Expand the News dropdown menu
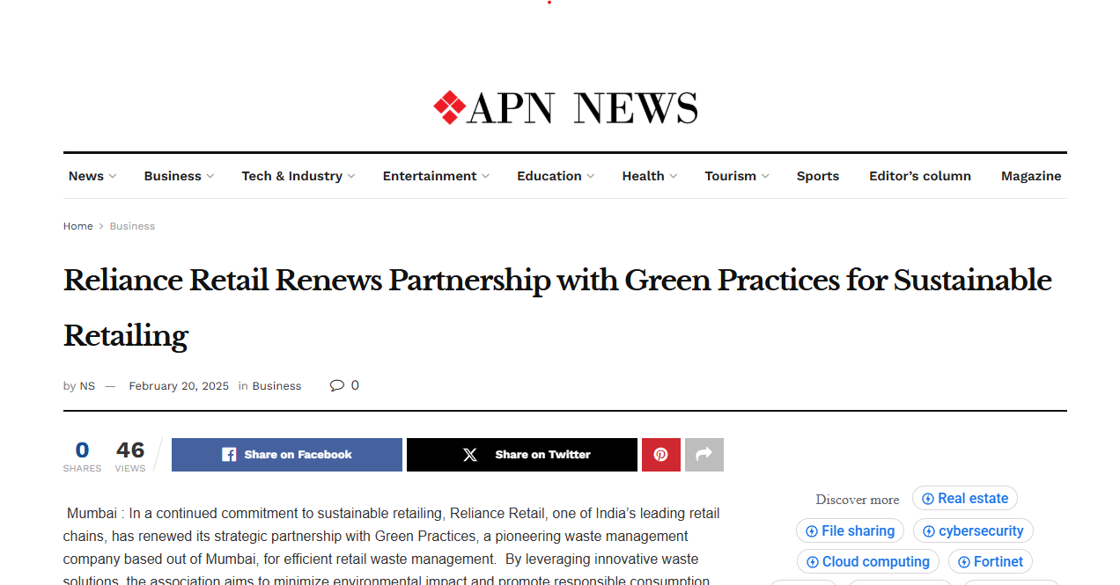The height and width of the screenshot is (585, 1120). pos(92,176)
